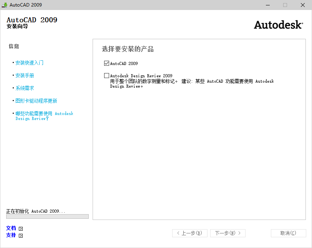The height and width of the screenshot is (248, 312).
Task: Minimize the installer window
Action: (268, 5)
